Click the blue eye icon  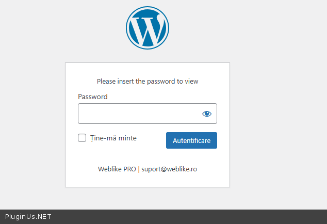[207, 114]
